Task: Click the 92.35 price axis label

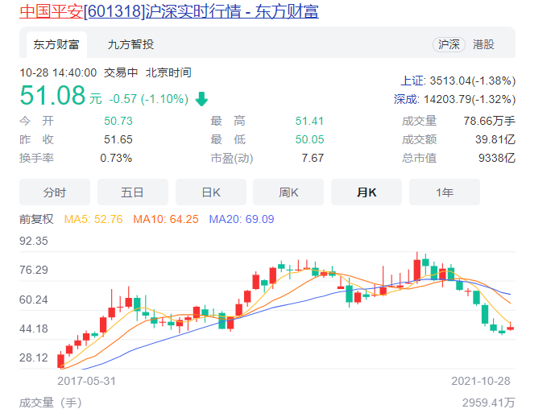Action: coord(34,241)
